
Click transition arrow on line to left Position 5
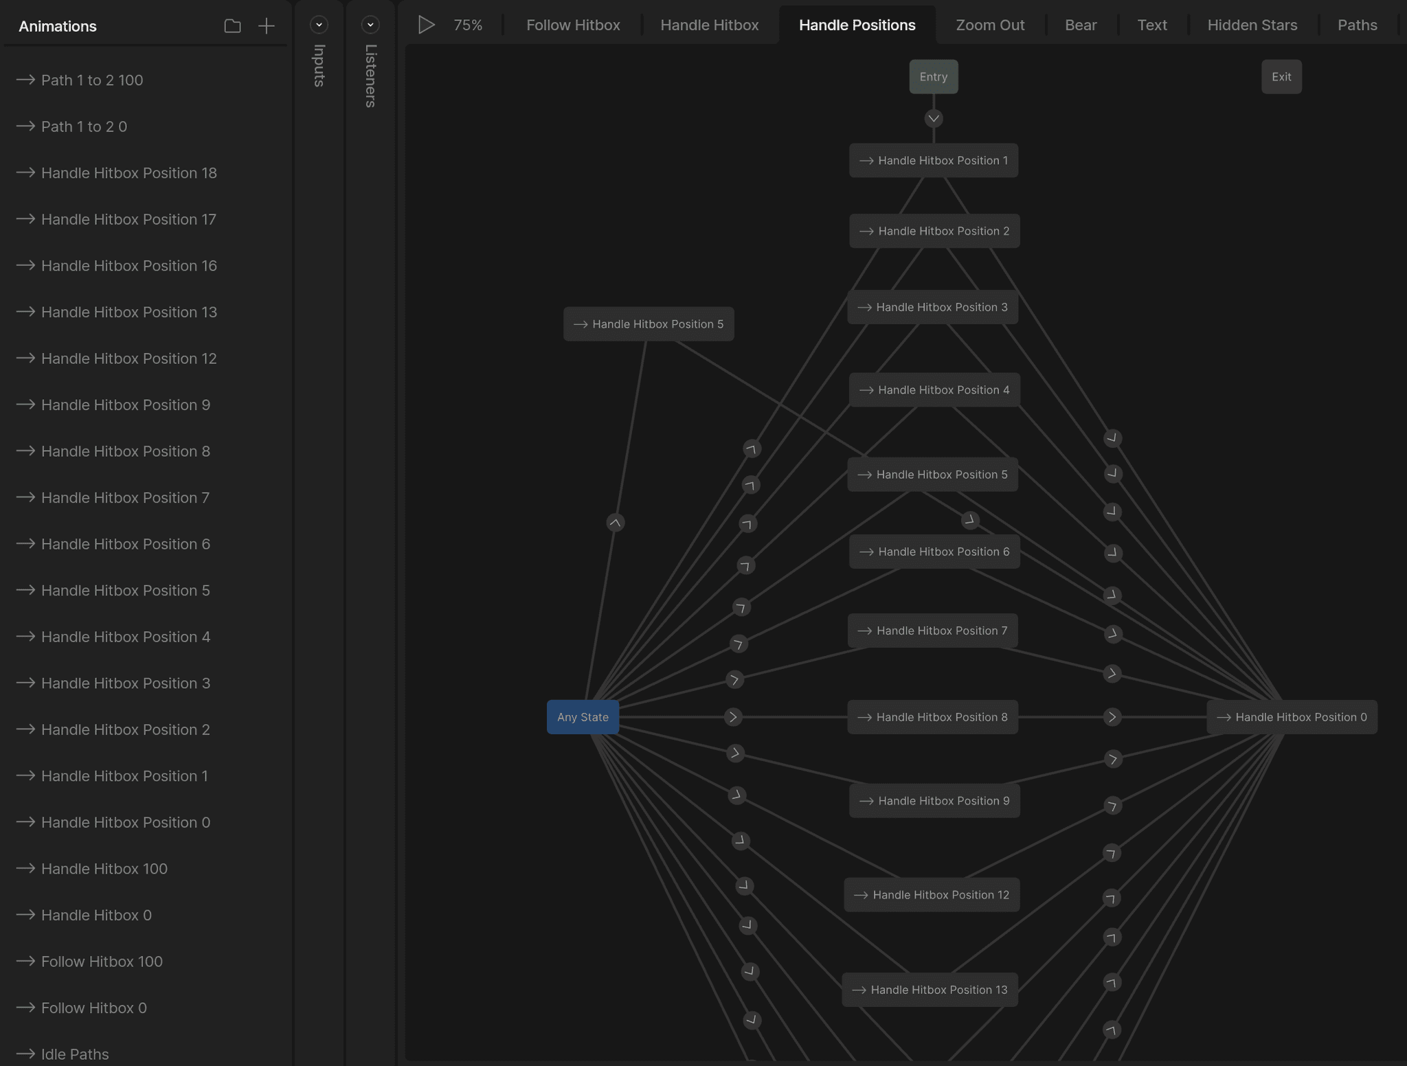point(615,523)
